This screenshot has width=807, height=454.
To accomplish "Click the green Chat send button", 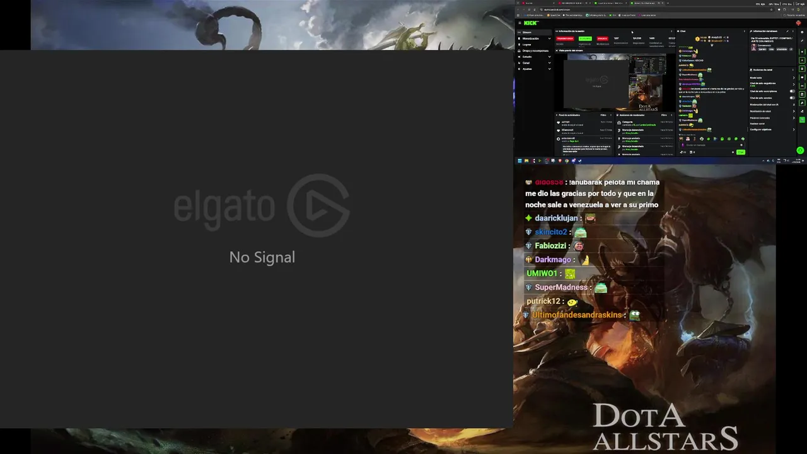I will (741, 152).
